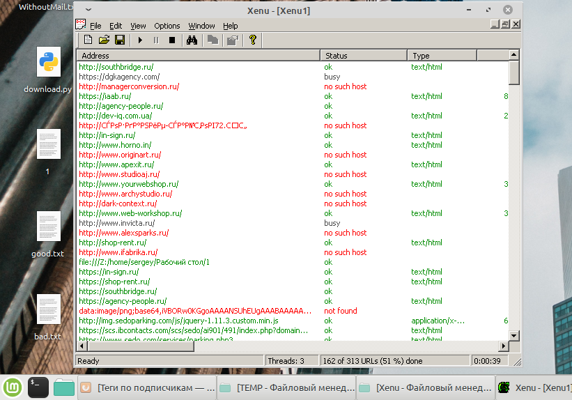This screenshot has height=400, width=572.
Task: Sort by the Status column header
Action: pos(364,56)
